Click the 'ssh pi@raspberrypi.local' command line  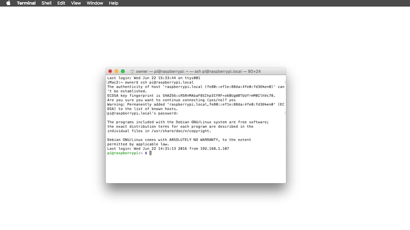(x=150, y=82)
